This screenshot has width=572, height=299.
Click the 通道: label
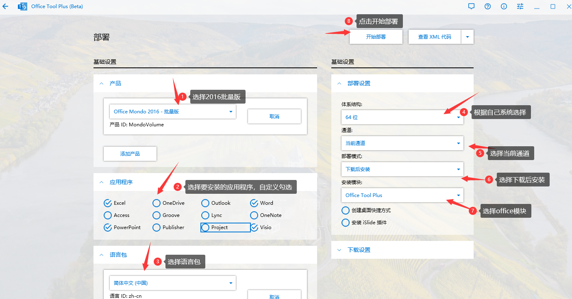coord(347,130)
